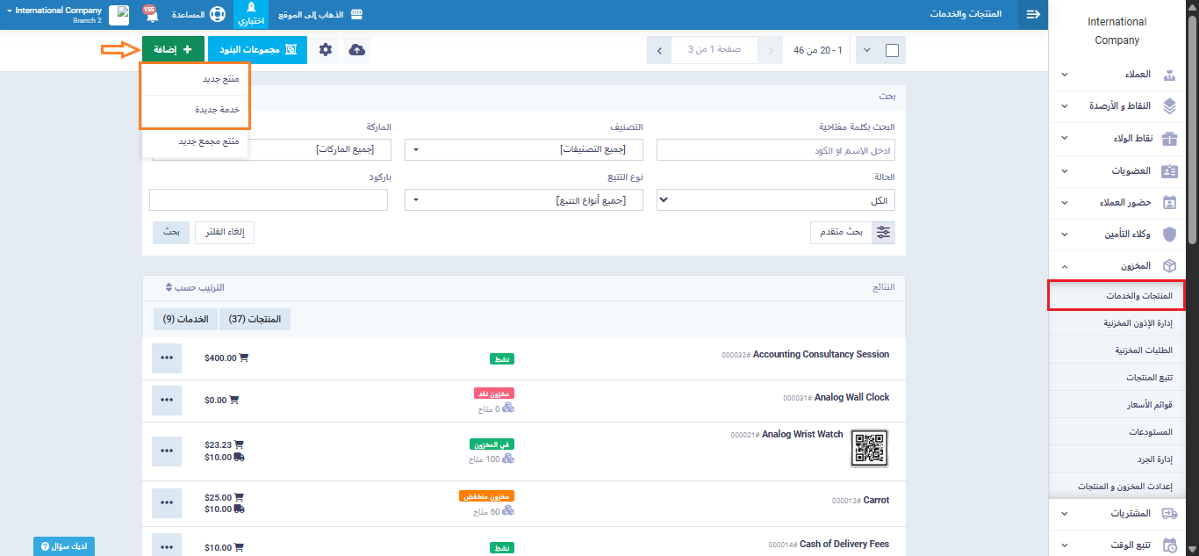
Task: Open the المساعدة help lifebuoy icon
Action: coord(217,15)
